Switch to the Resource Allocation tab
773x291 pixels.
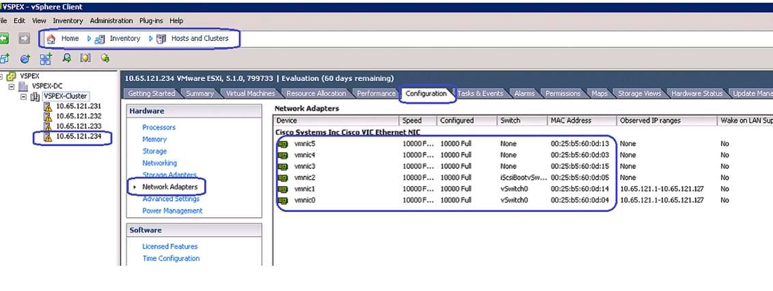(x=316, y=93)
